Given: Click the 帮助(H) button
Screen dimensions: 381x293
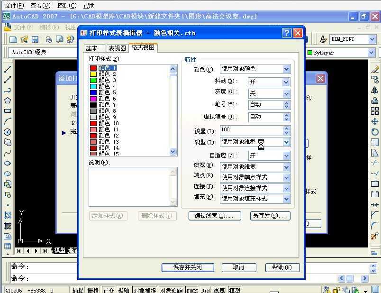Looking at the screenshot, I should coord(282,267).
